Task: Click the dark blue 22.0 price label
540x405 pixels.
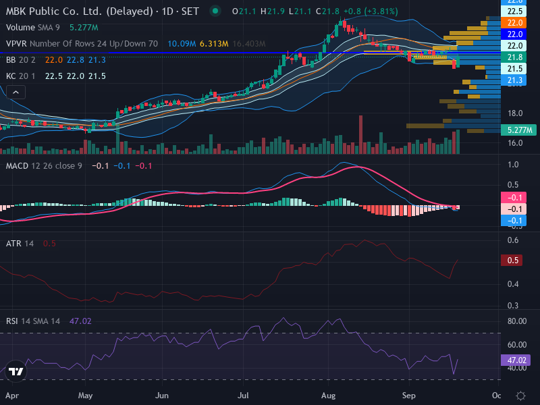Action: pos(514,34)
